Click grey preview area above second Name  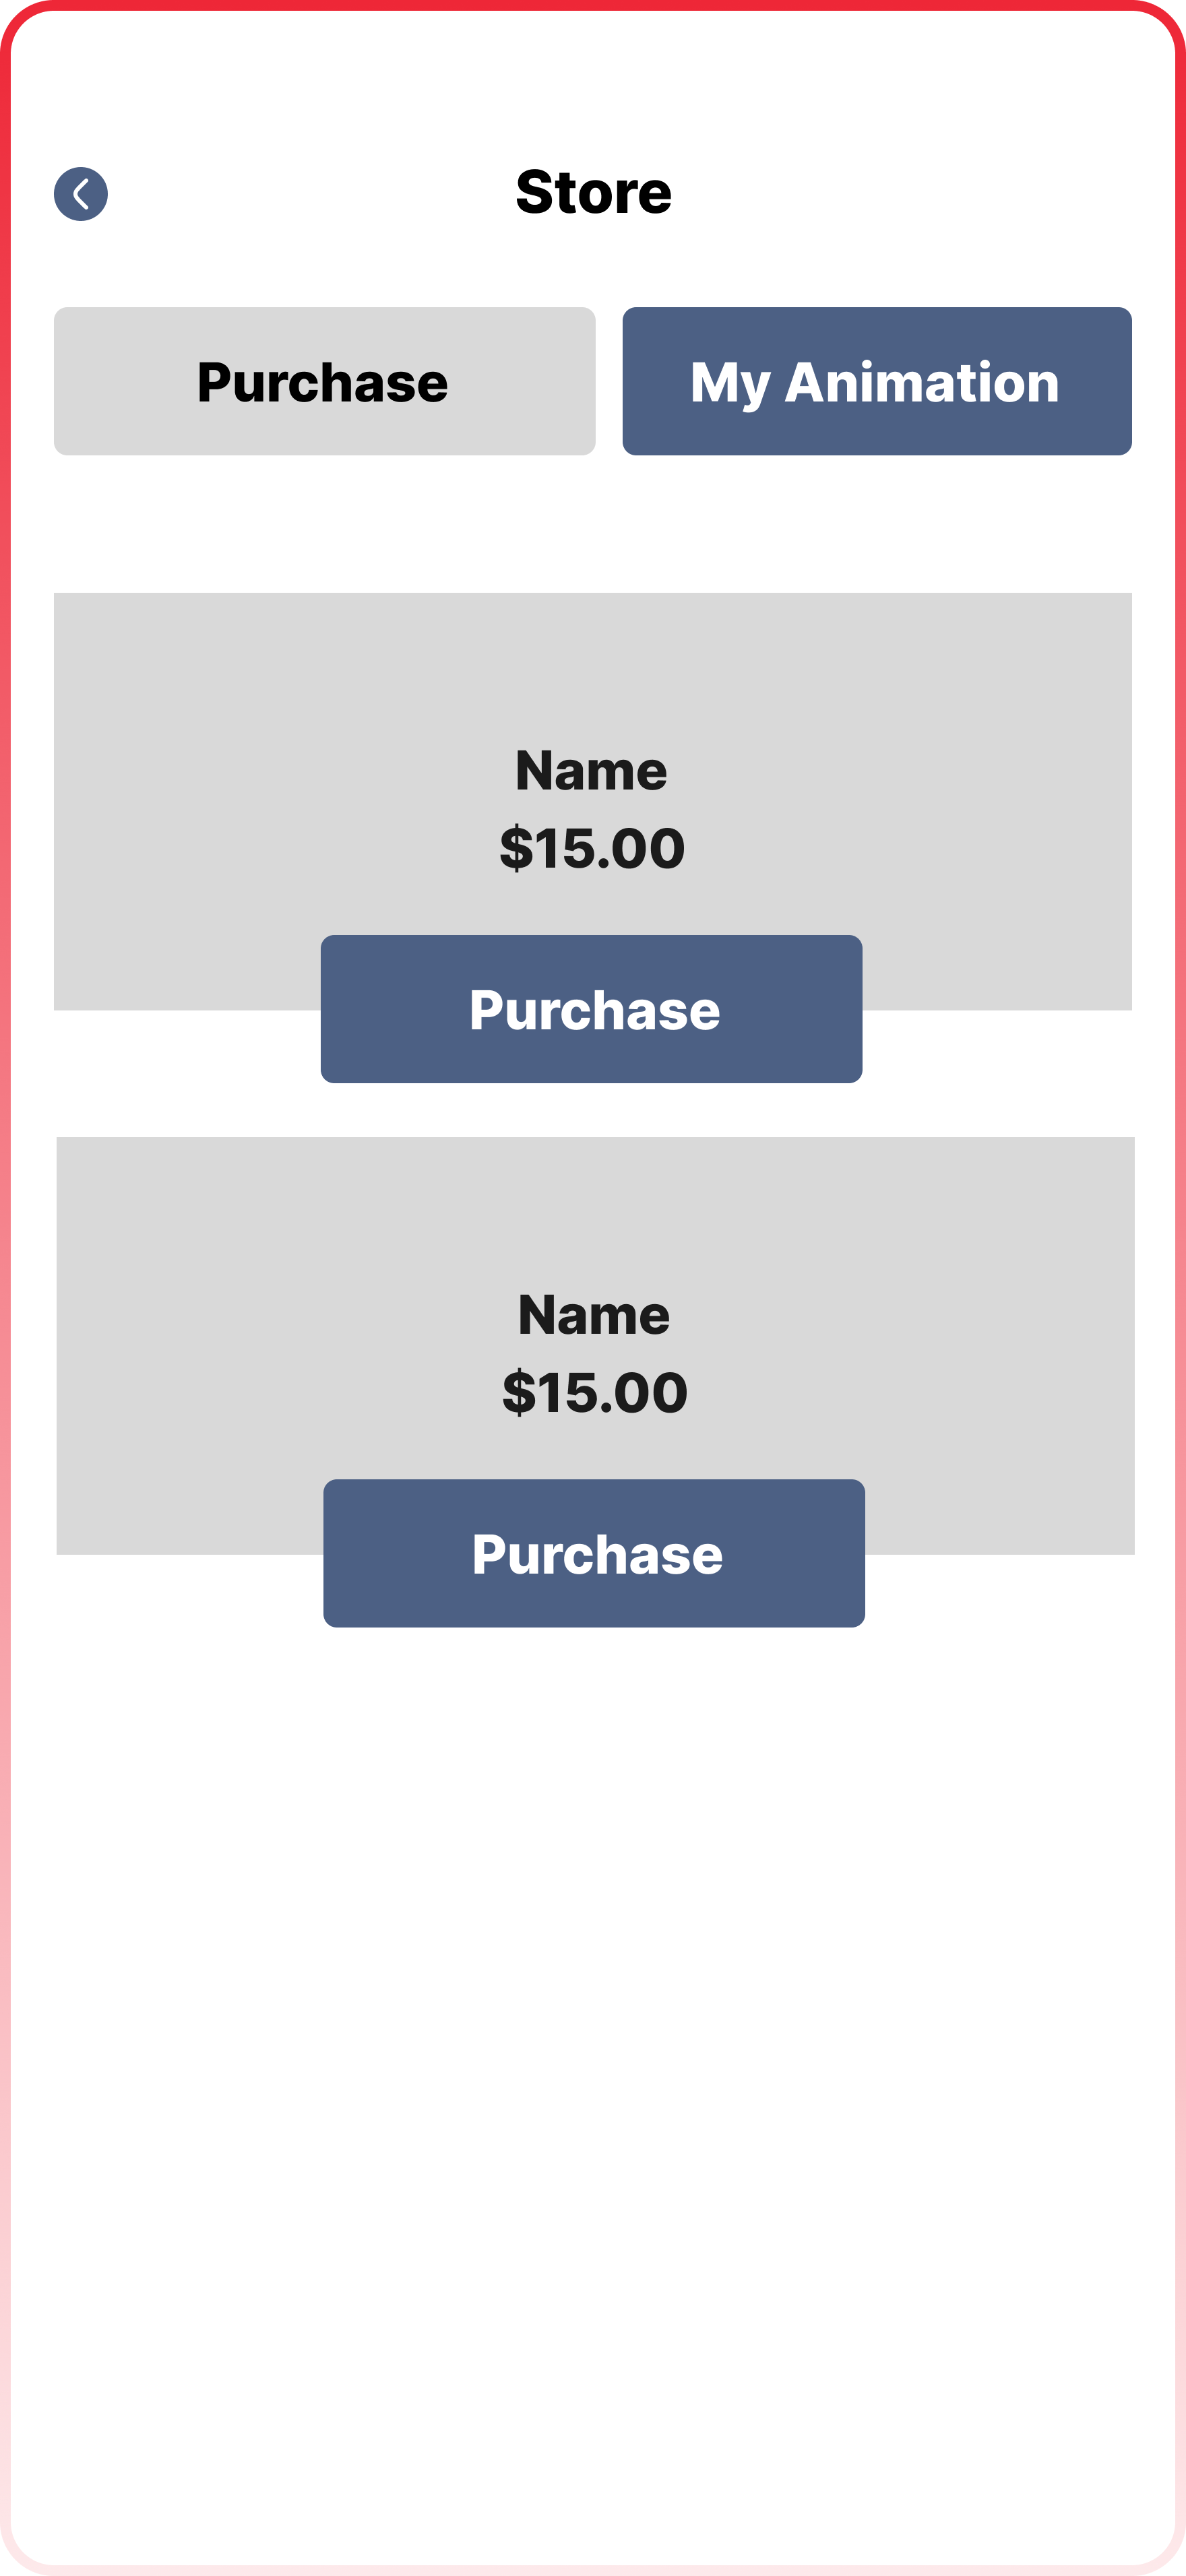[595, 1205]
